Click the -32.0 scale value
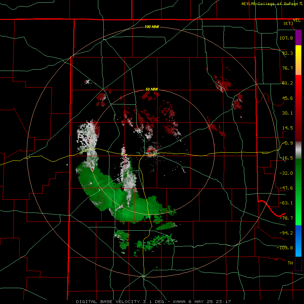Viewport: 304px width, 304px height. point(286,173)
